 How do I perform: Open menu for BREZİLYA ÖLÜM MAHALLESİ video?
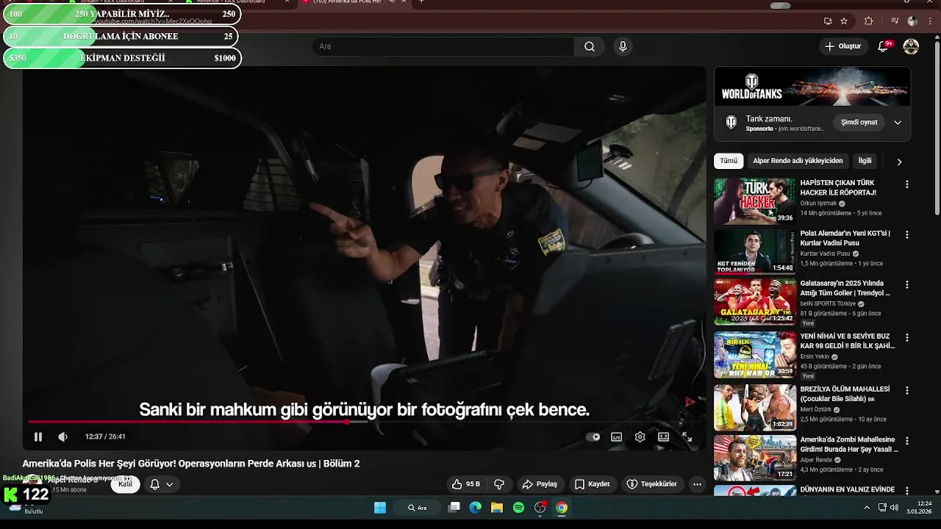coord(906,390)
